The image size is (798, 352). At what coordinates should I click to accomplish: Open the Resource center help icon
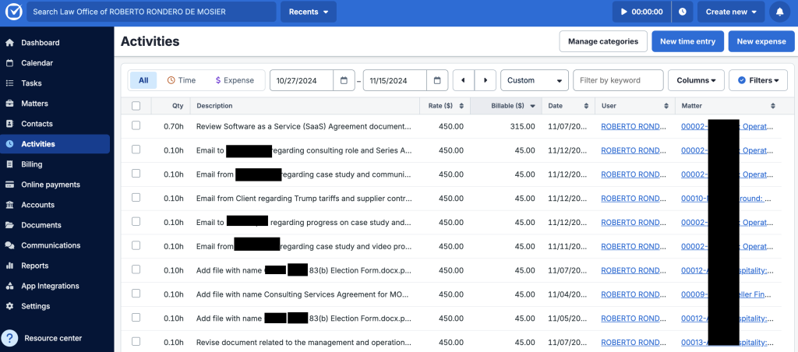(10, 338)
